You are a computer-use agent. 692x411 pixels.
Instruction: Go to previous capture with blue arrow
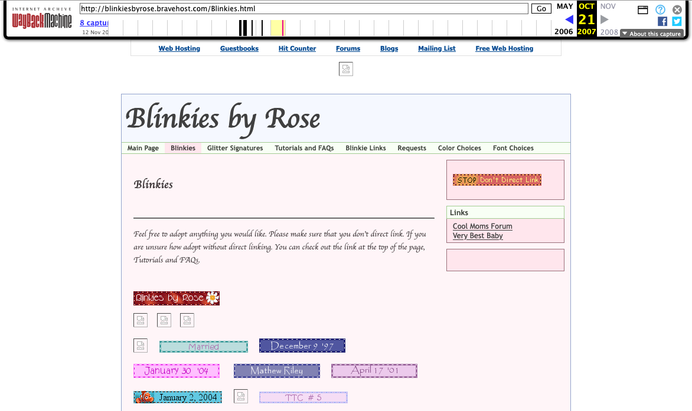[569, 19]
